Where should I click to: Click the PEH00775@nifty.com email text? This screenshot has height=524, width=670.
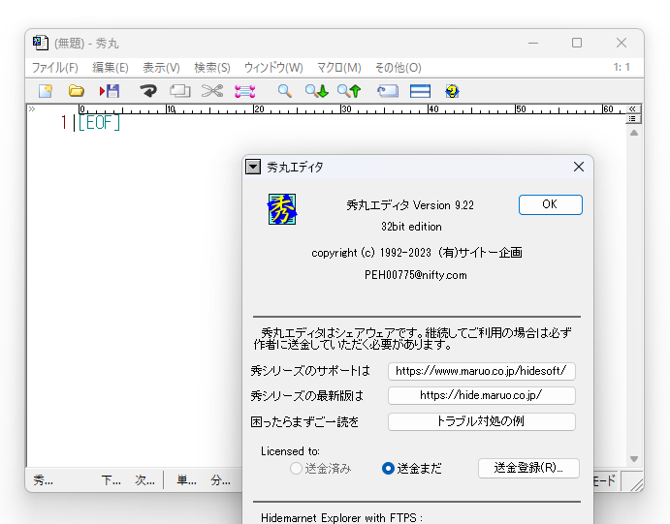(x=416, y=275)
